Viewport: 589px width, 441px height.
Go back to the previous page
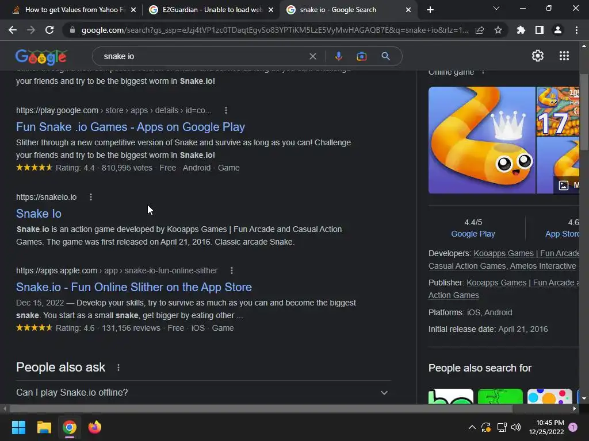point(13,30)
